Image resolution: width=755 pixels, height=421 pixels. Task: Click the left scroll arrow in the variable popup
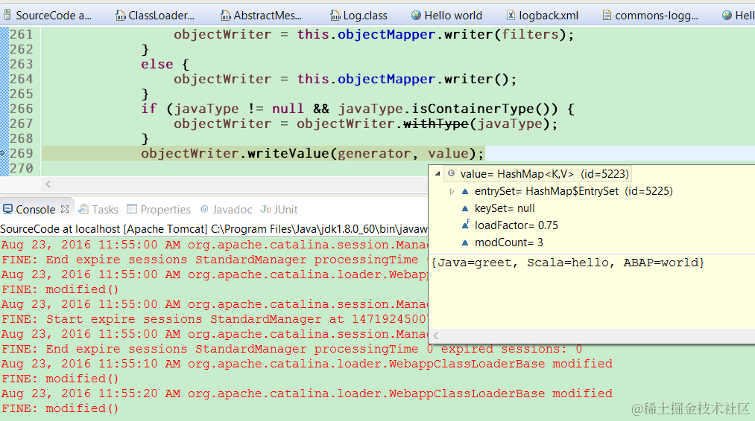point(436,336)
